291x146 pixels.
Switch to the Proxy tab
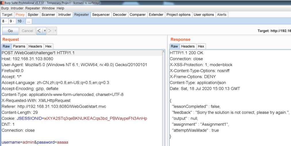pyautogui.click(x=20, y=15)
